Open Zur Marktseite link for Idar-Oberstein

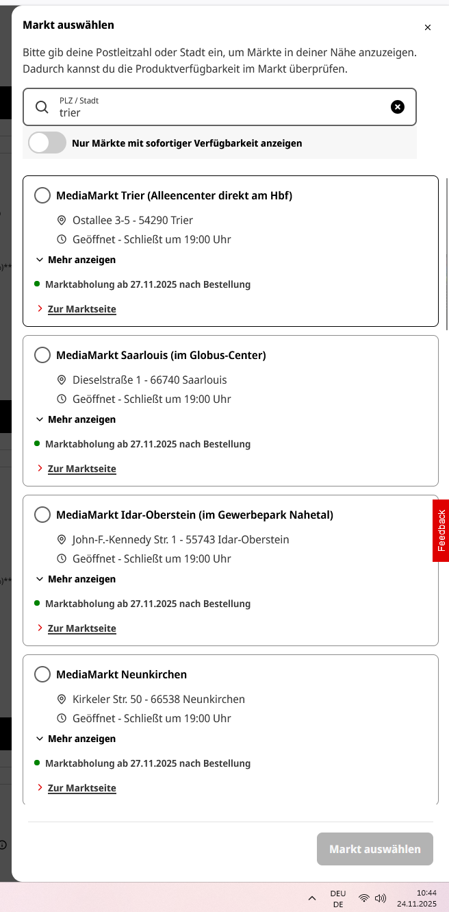tap(81, 628)
